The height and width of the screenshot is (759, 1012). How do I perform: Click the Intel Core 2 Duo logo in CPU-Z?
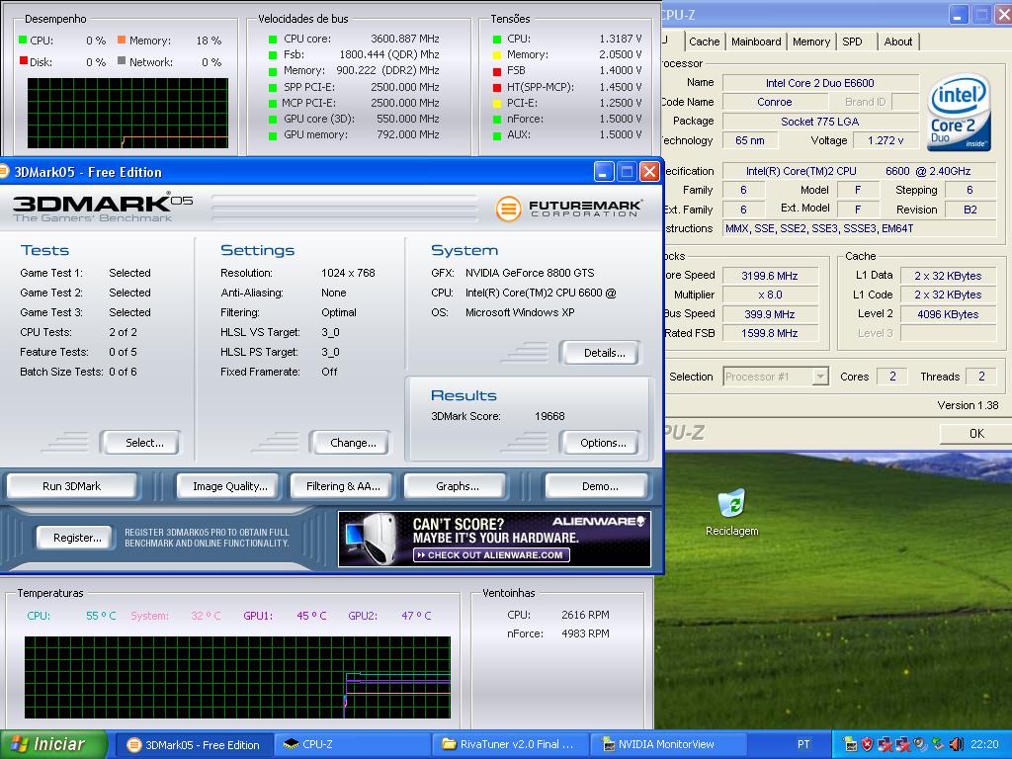pyautogui.click(x=959, y=113)
